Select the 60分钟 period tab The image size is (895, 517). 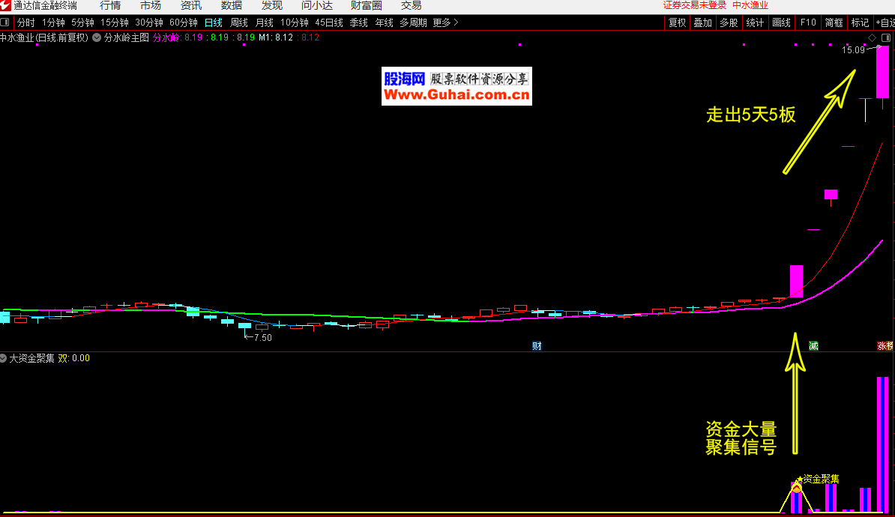click(184, 23)
